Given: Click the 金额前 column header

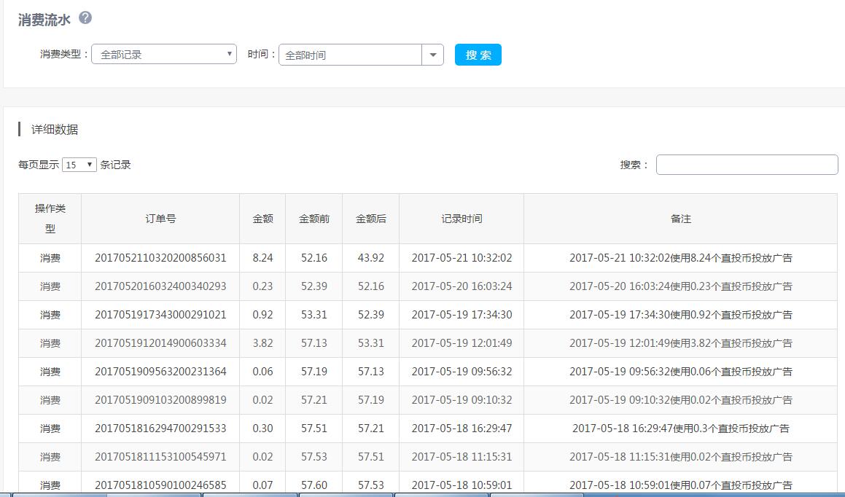Looking at the screenshot, I should (314, 219).
